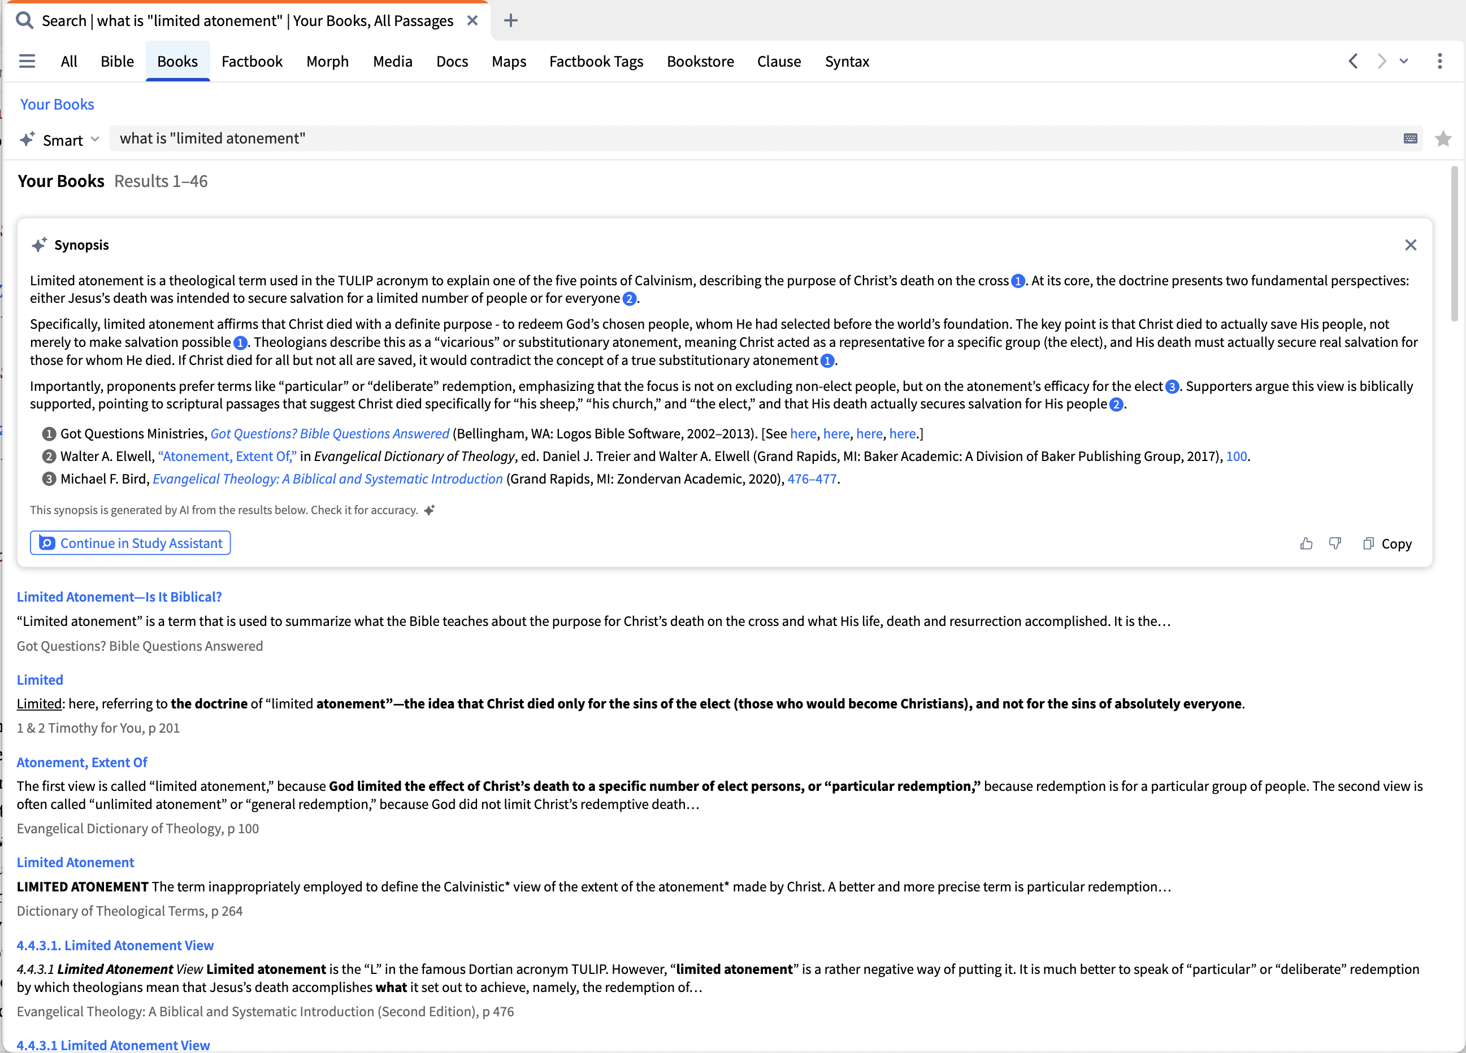Close the Synopsis panel
The width and height of the screenshot is (1466, 1053).
point(1411,245)
